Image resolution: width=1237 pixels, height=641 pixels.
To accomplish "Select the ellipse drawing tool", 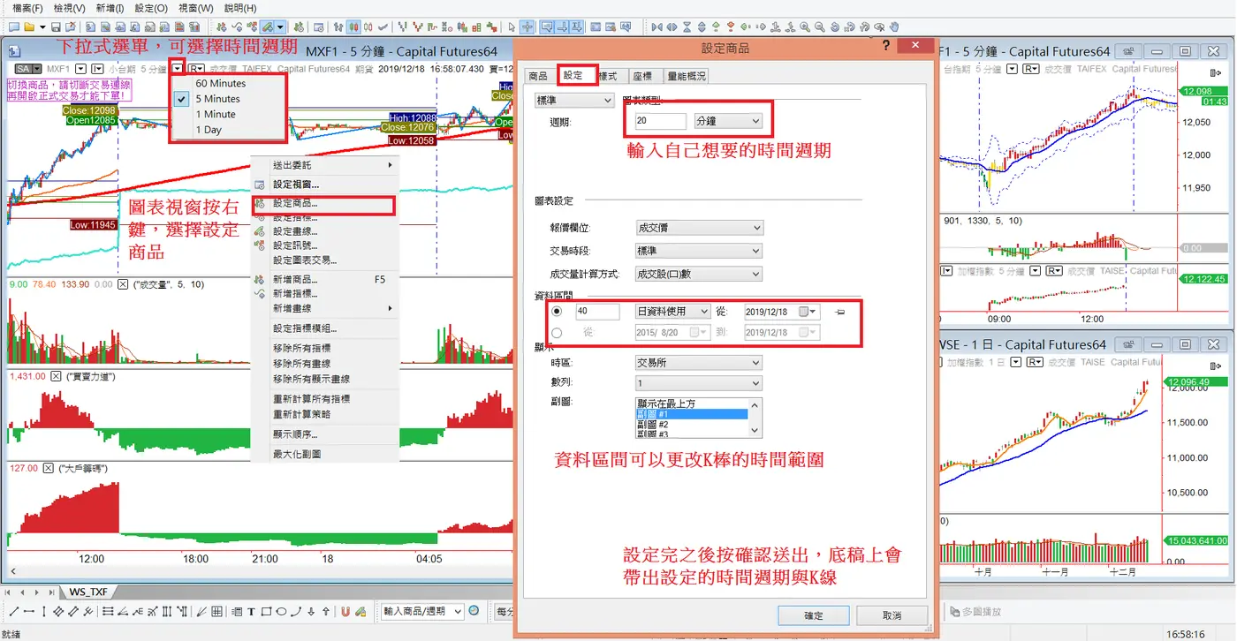I will (x=281, y=611).
